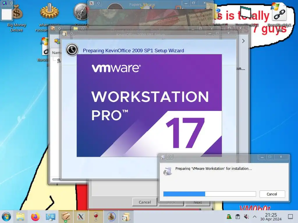Click 'Preparing VMware Workstation for installation' text
The image size is (298, 223).
point(213,169)
